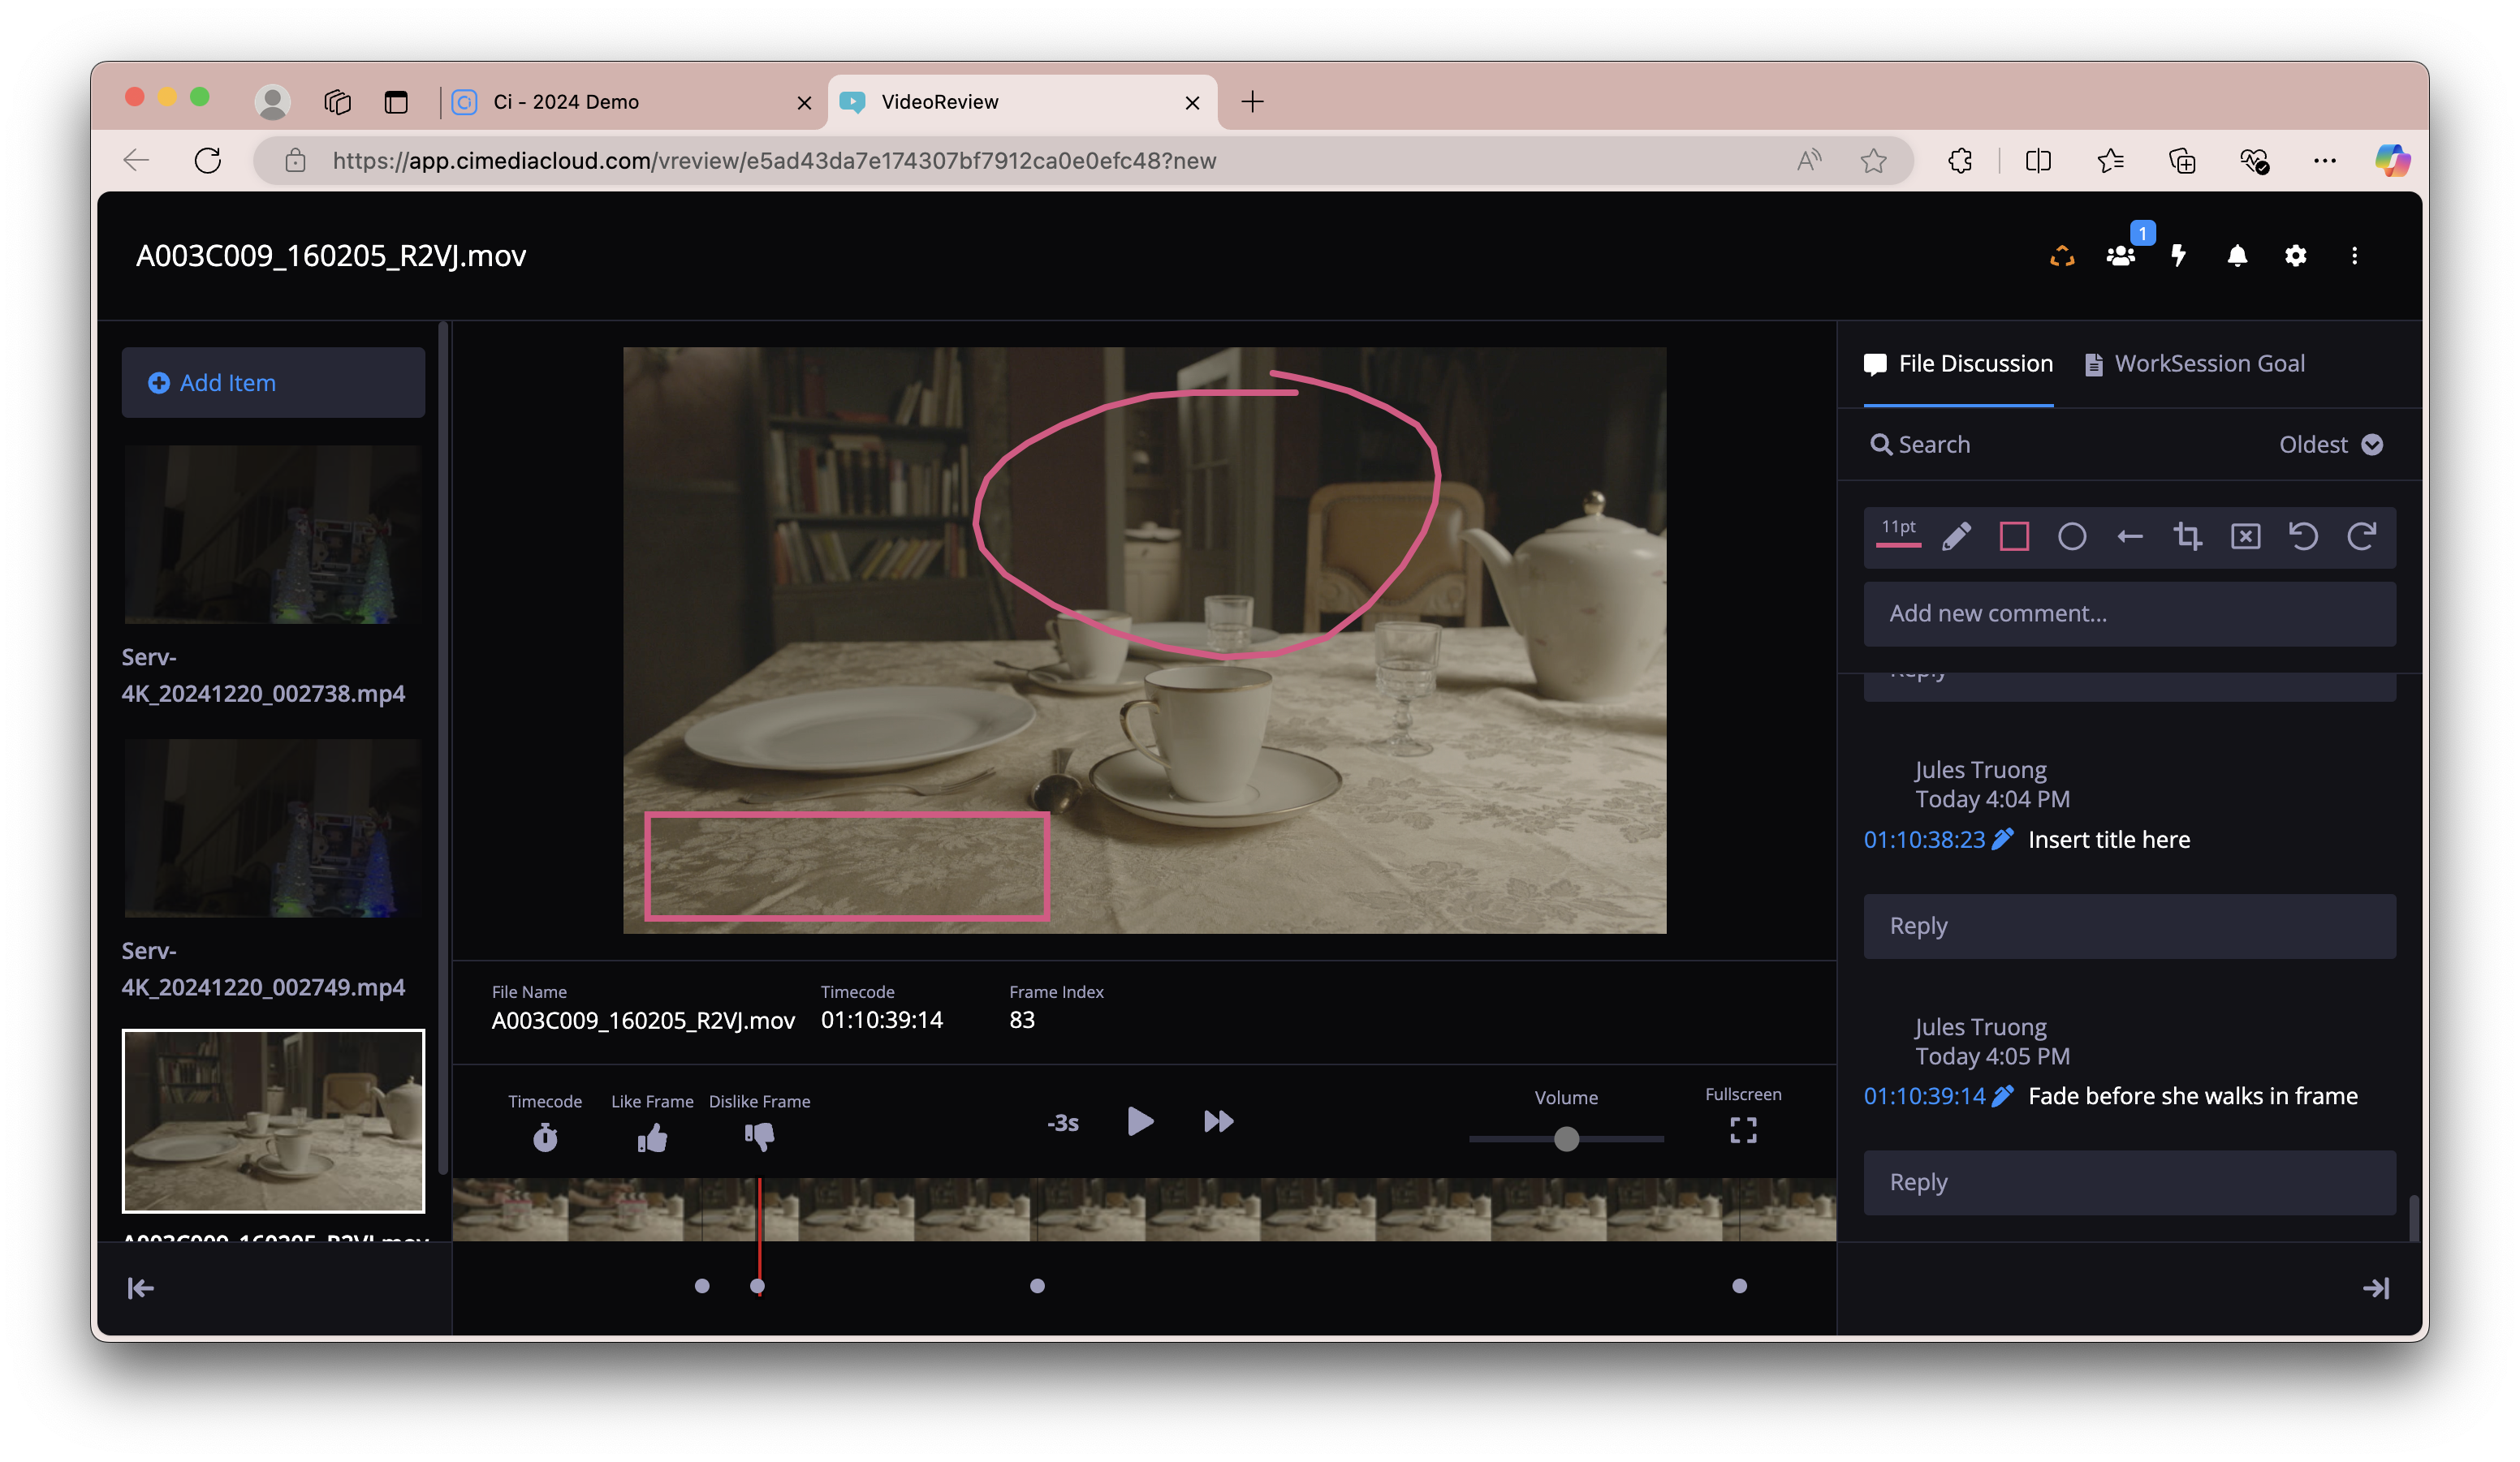Open the Copilot sidebar icon
This screenshot has height=1462, width=2520.
[2392, 161]
